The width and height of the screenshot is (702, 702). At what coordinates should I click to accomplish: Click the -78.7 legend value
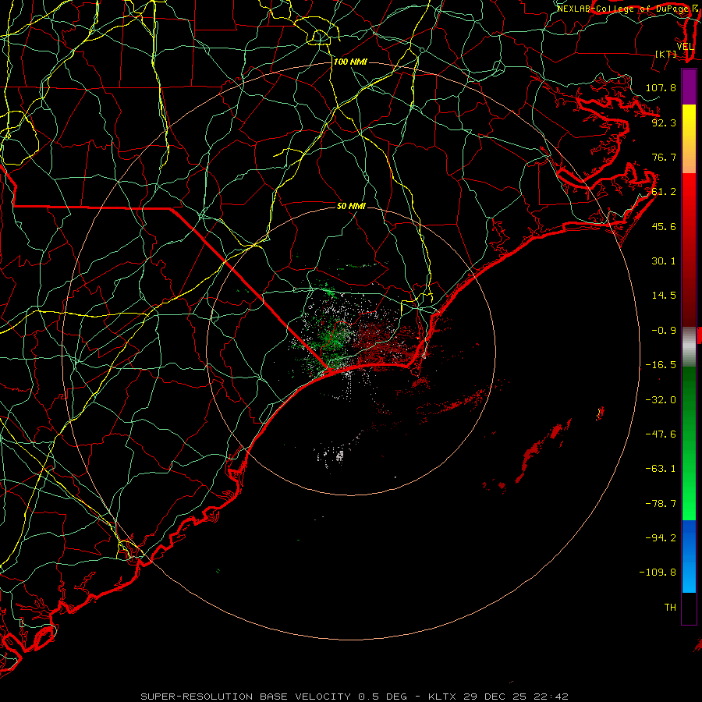coord(661,504)
